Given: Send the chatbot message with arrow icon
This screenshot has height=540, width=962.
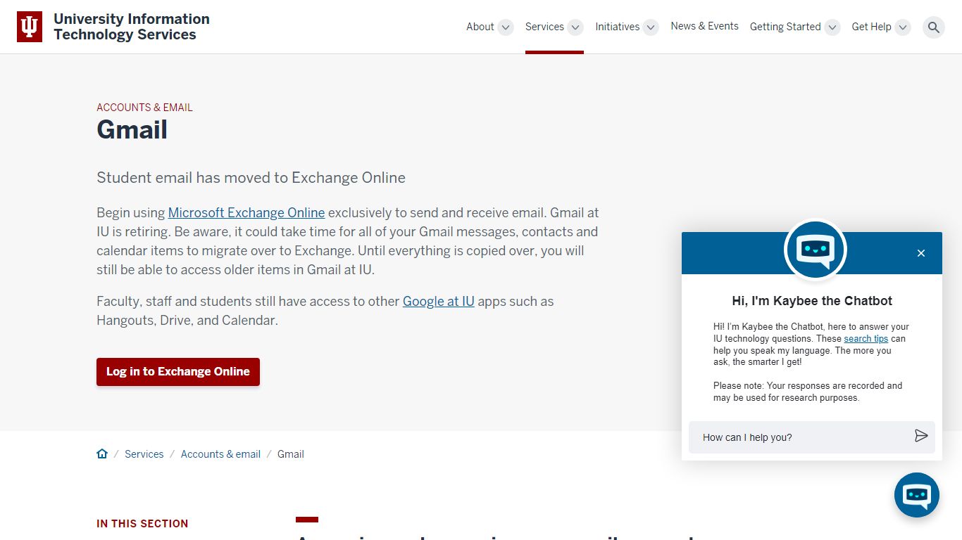Looking at the screenshot, I should [921, 436].
